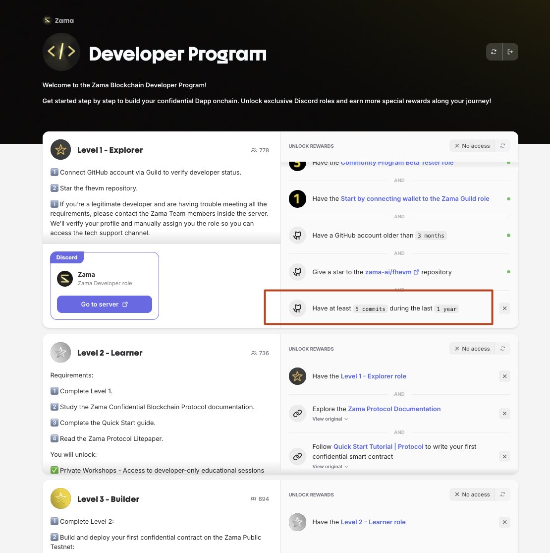Screen dimensions: 550x553
Task: Click No access badge in Level 1 card
Action: click(472, 146)
